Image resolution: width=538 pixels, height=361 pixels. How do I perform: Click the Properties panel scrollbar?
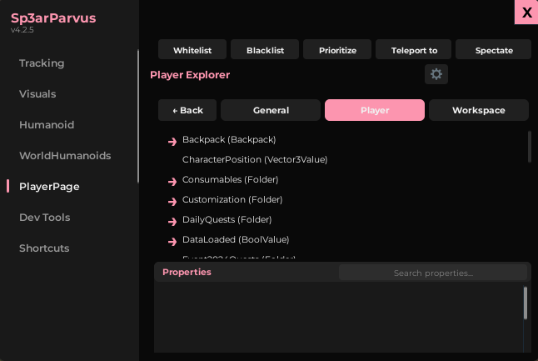pos(526,303)
